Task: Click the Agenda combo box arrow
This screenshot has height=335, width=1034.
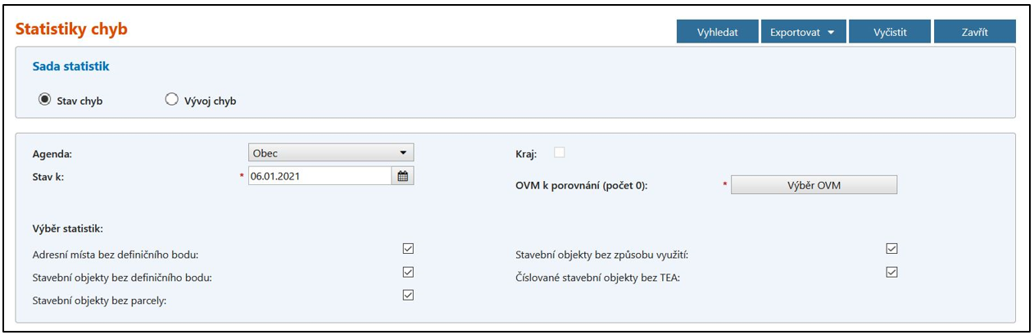Action: tap(403, 152)
